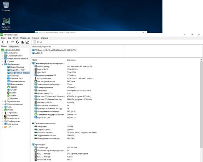Screen dimensions: 203x162
Task: Select the Тест folder icon in tree
Action: 5,127
